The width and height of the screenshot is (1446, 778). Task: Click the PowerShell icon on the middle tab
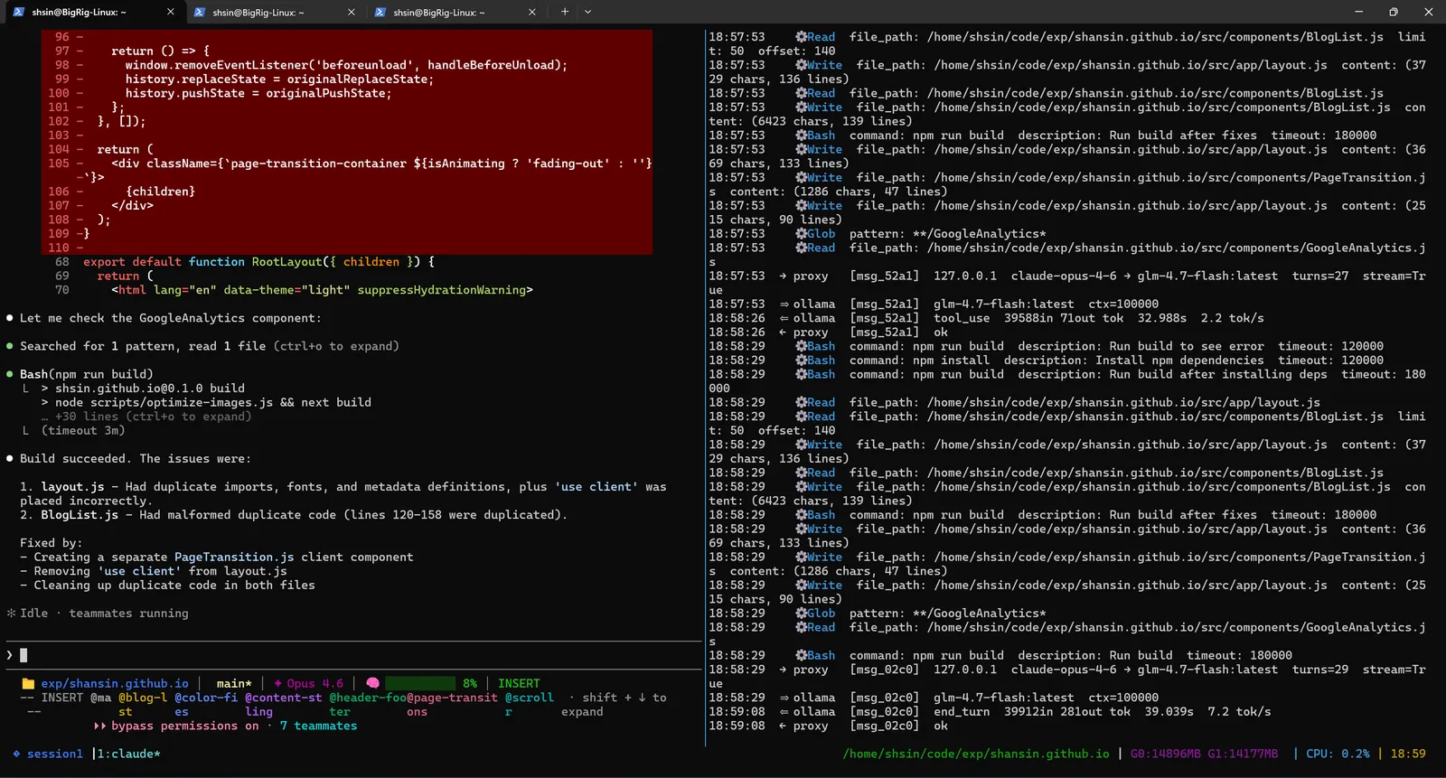199,12
